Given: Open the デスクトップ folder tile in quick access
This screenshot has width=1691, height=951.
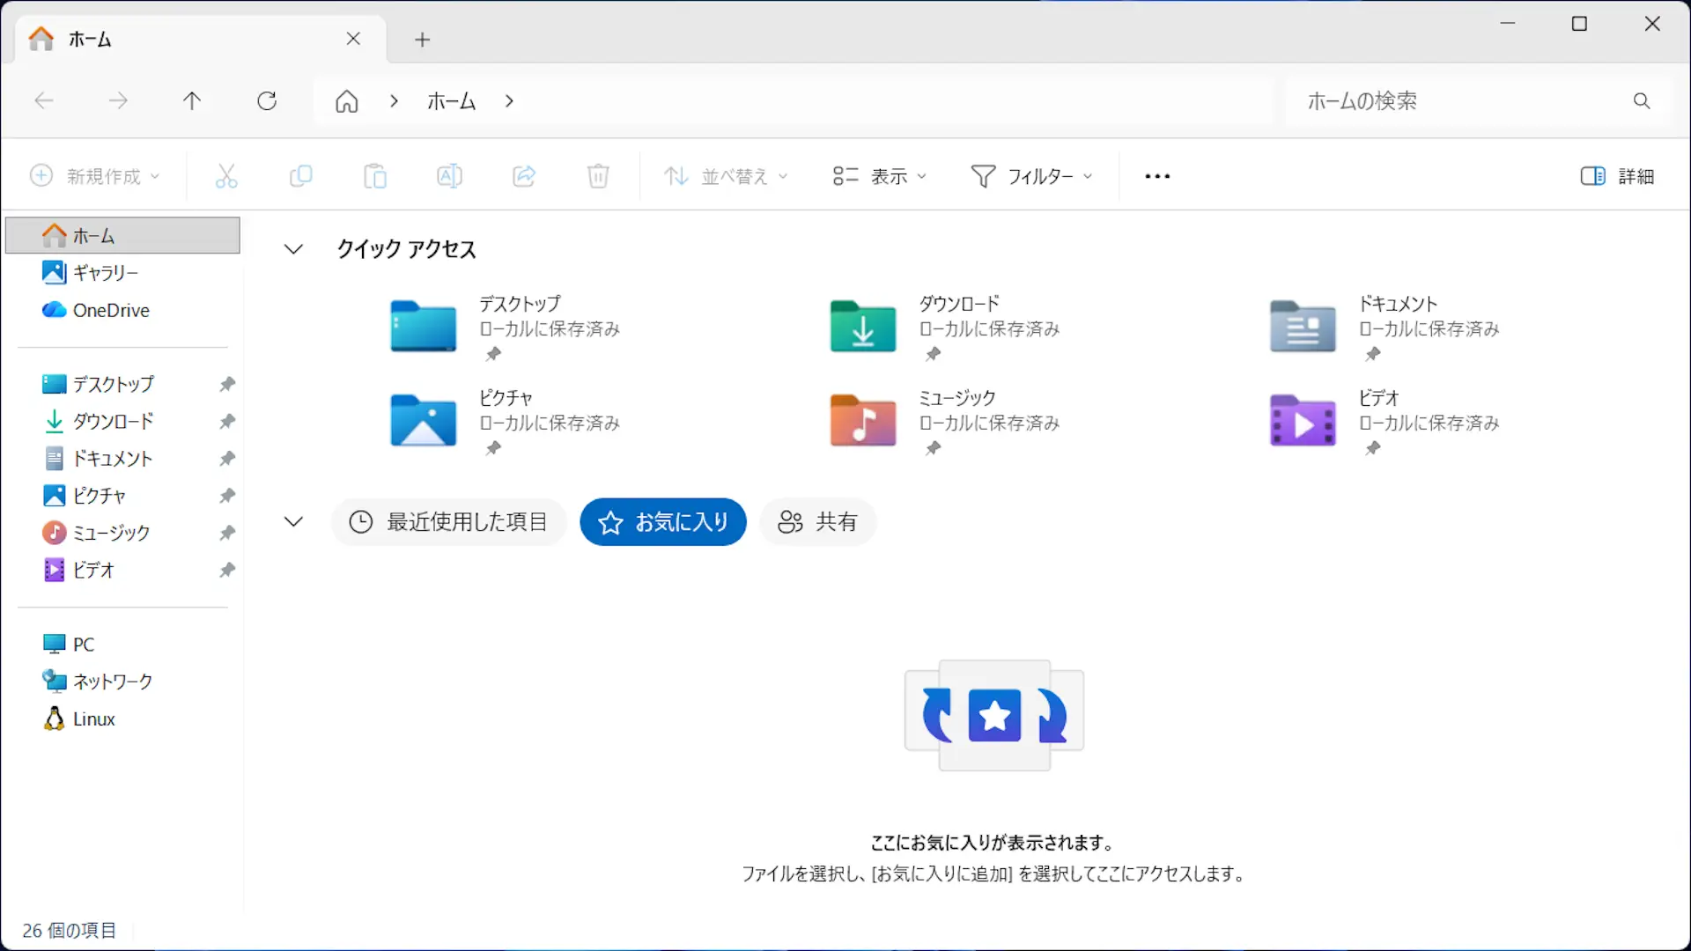Looking at the screenshot, I should click(506, 328).
